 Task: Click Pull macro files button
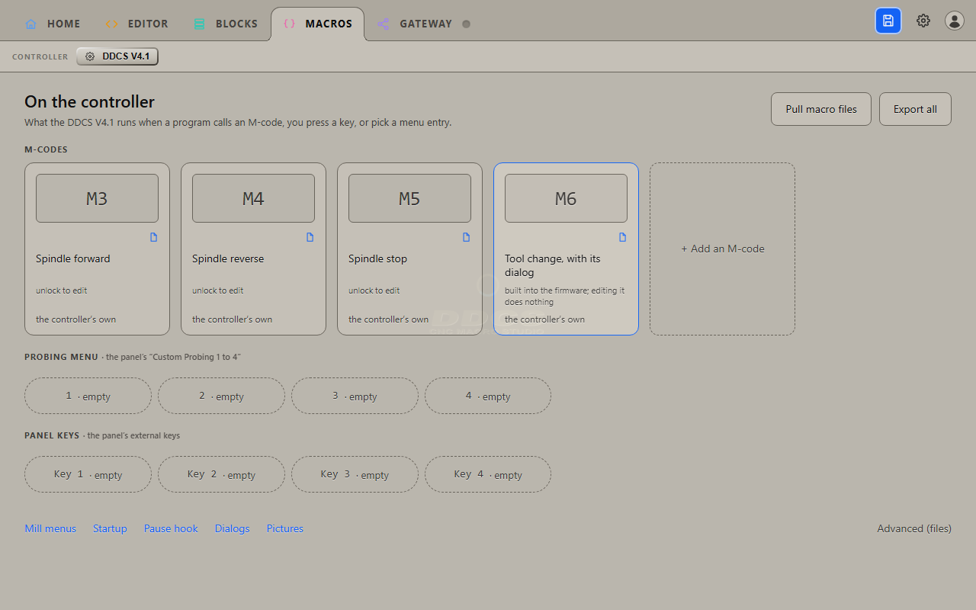821,109
